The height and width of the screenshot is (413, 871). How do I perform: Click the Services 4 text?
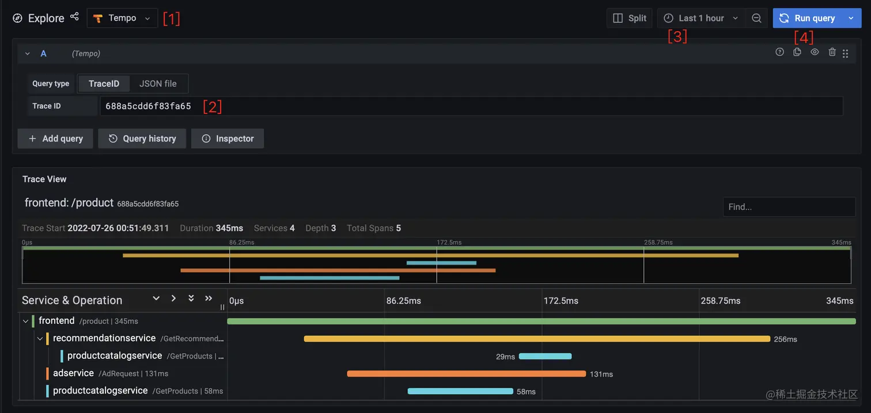click(x=274, y=228)
